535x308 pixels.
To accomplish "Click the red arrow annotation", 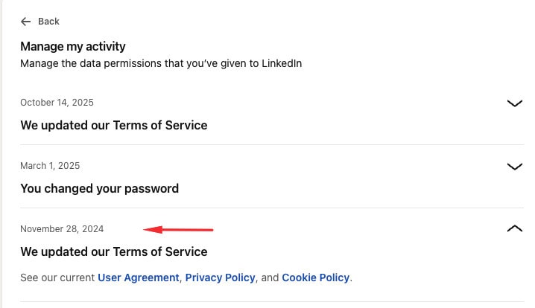I will [178, 229].
